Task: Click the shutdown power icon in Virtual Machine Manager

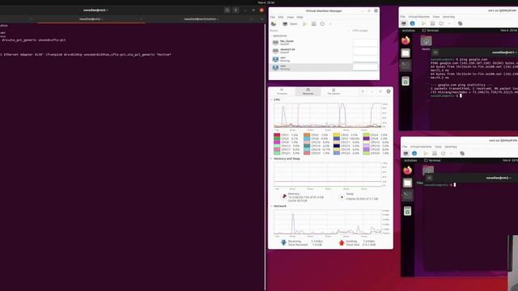Action: (x=322, y=24)
